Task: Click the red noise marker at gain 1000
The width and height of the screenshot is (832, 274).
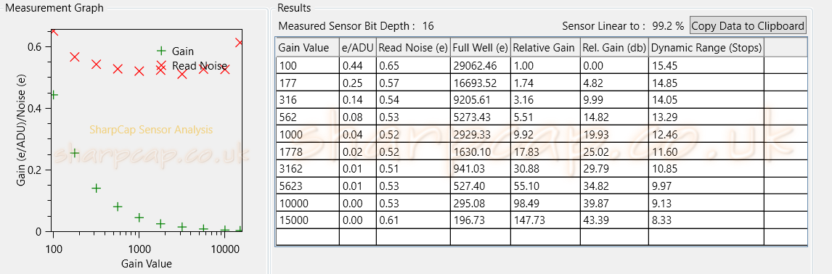Action: click(x=139, y=72)
